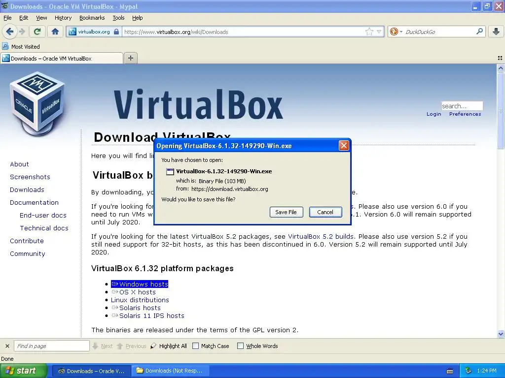Open the Windows Start button
Viewport: 505px width, 378px height.
coord(24,371)
